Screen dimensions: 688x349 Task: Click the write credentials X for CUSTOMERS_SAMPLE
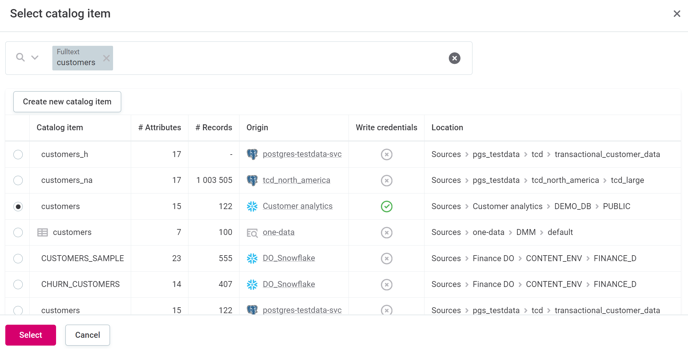[387, 258]
